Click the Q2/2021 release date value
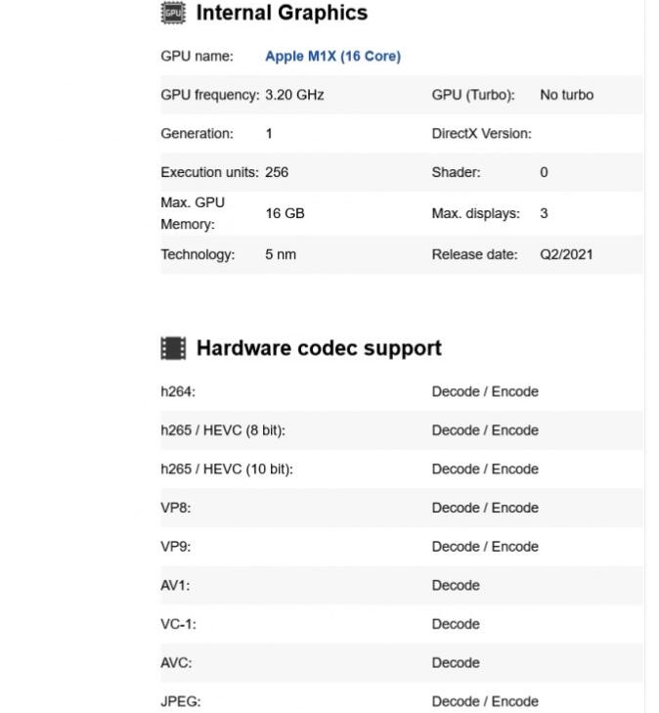The height and width of the screenshot is (713, 659). (566, 254)
